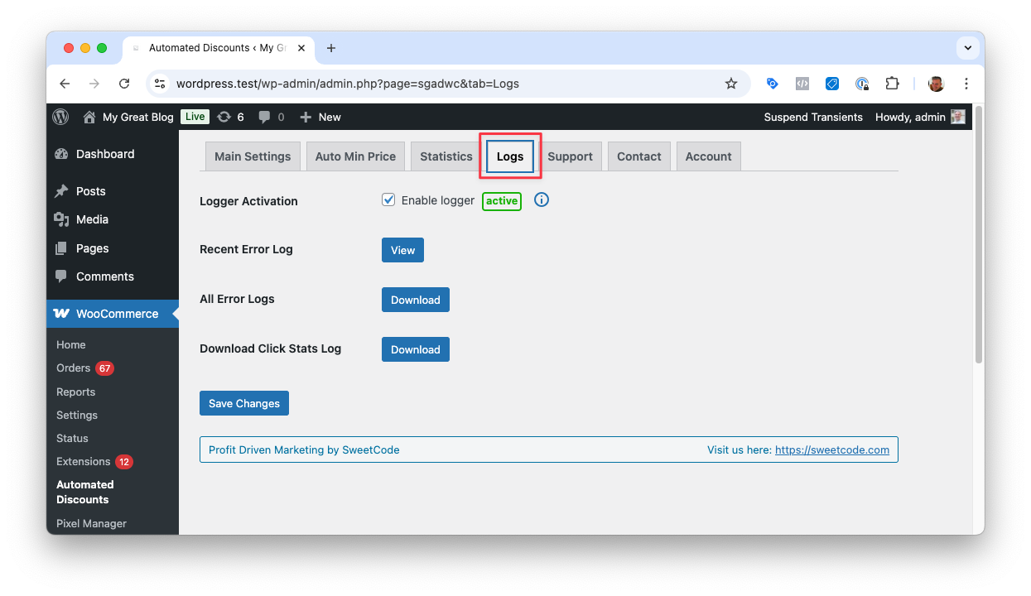Switch to the Contact tab
Screen dimensions: 1031x596
639,156
